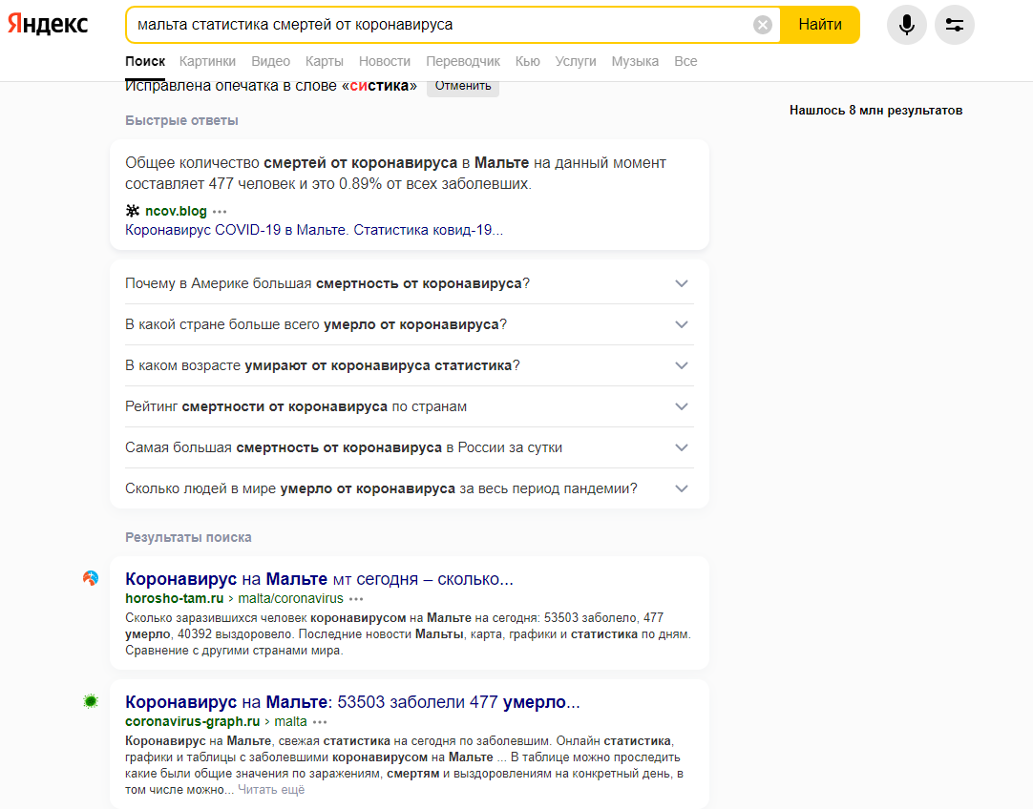Switch to the Картинки tab

pos(207,61)
